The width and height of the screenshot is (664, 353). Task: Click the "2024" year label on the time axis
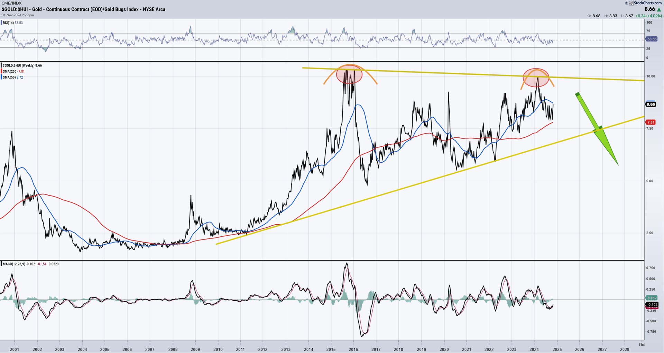point(534,350)
